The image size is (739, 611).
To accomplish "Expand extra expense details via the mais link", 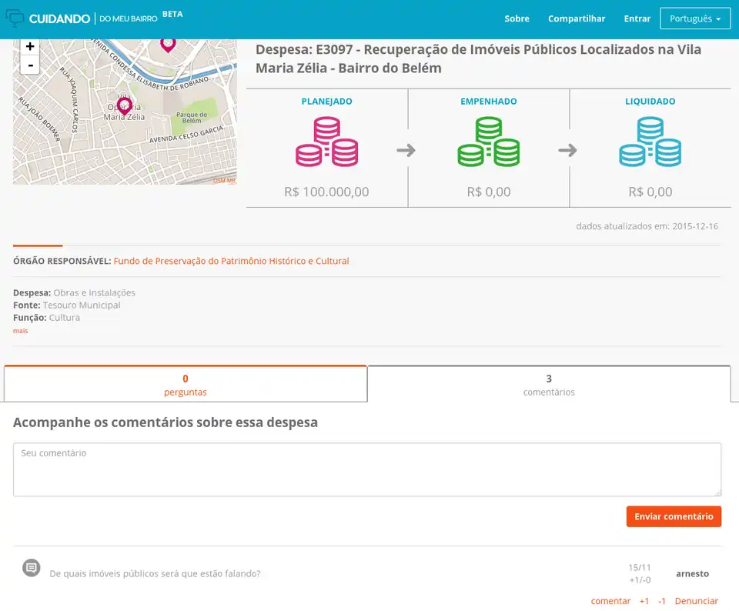I will pyautogui.click(x=19, y=330).
